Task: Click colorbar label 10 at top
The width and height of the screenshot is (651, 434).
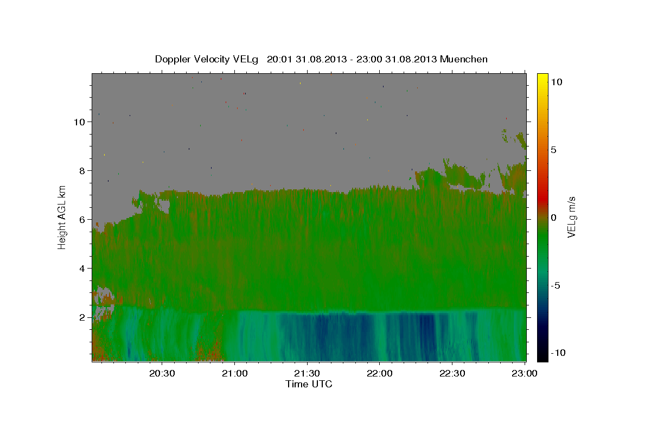Action: tap(556, 82)
